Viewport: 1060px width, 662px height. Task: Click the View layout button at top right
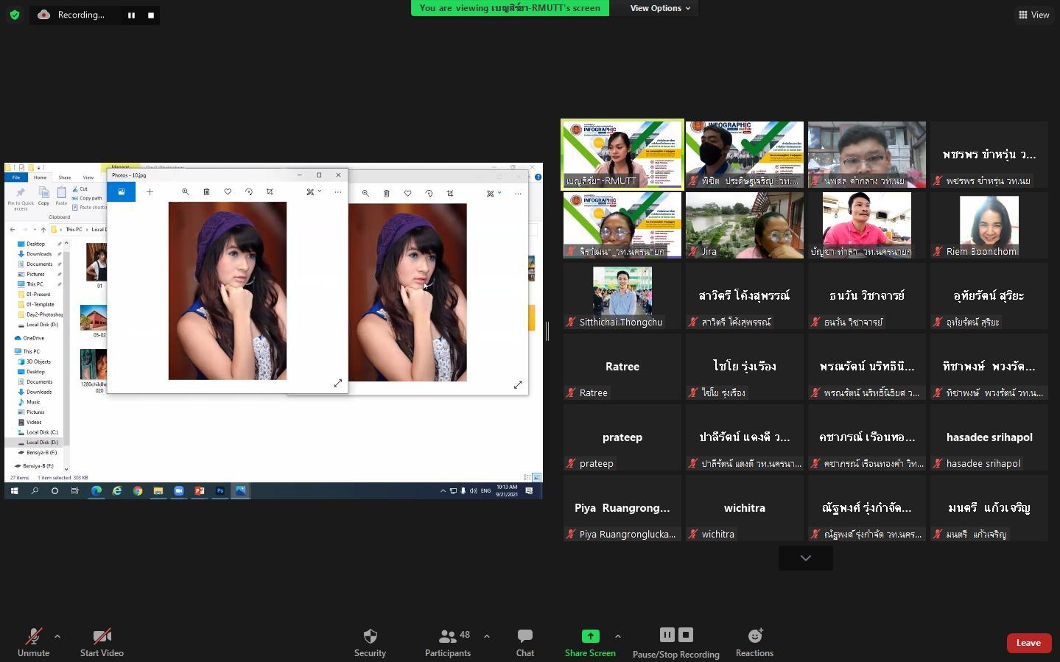coord(1034,15)
